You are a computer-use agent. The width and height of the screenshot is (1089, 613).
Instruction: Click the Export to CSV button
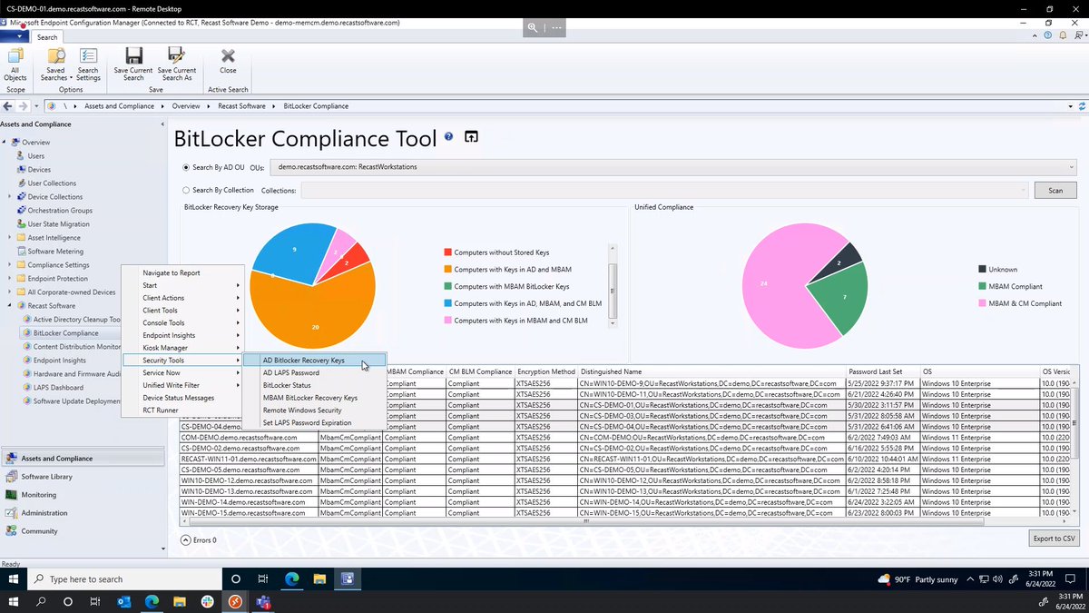[x=1055, y=539]
